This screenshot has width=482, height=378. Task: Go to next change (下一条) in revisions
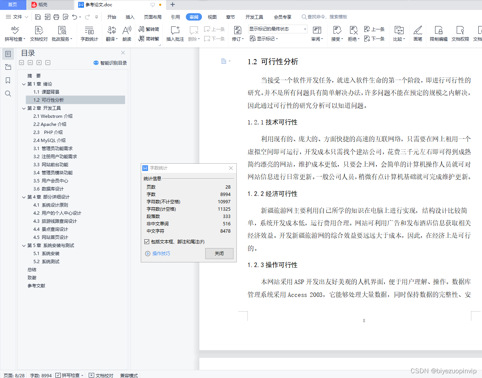click(x=374, y=39)
